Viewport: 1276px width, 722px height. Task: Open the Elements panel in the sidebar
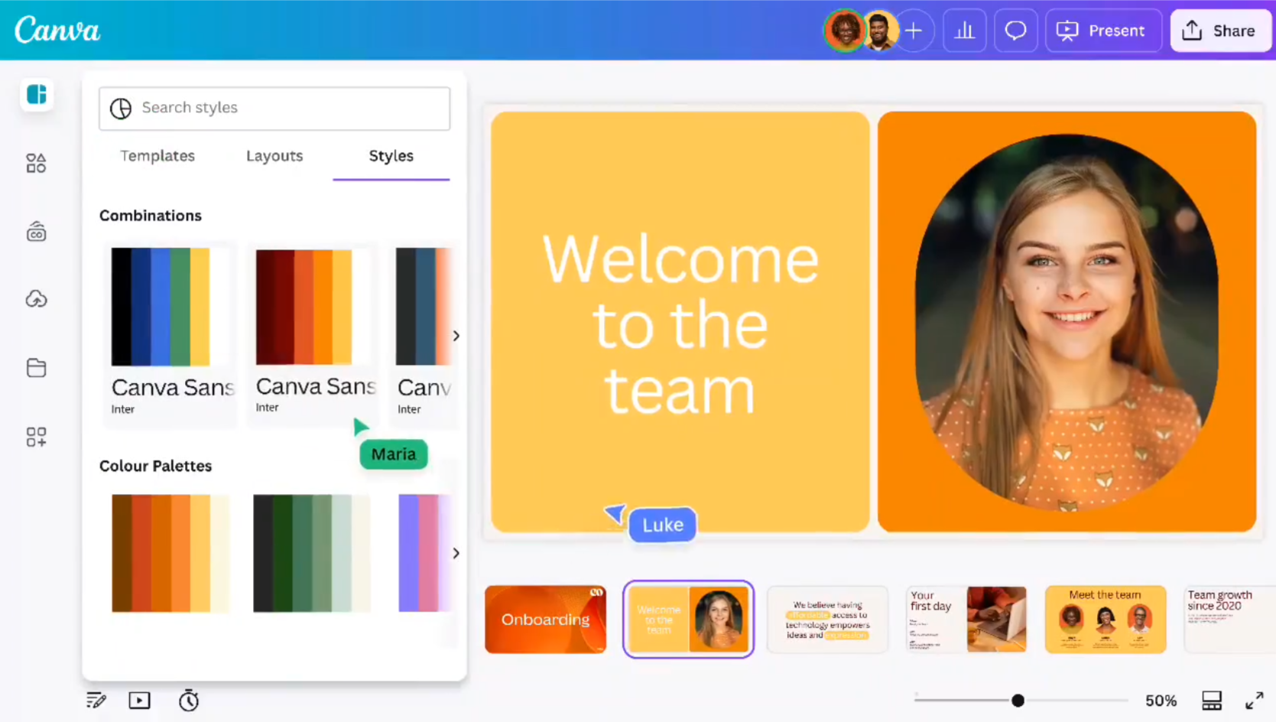(36, 163)
